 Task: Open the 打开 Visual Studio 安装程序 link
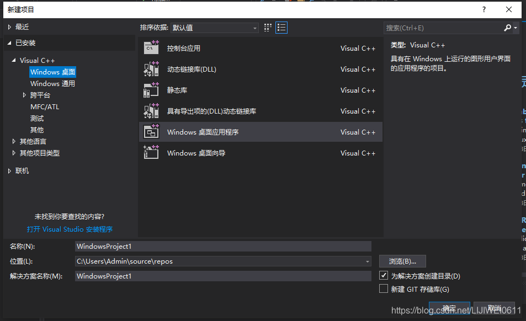pos(70,229)
